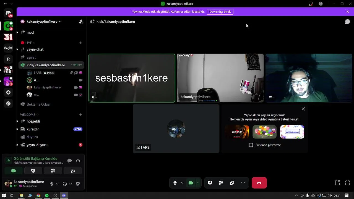Launch the Scream activity thumbnail
This screenshot has height=199, width=354.
(237, 132)
